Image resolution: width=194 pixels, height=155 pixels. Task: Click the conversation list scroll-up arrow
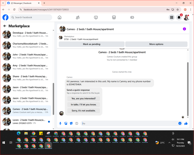coord(53,30)
